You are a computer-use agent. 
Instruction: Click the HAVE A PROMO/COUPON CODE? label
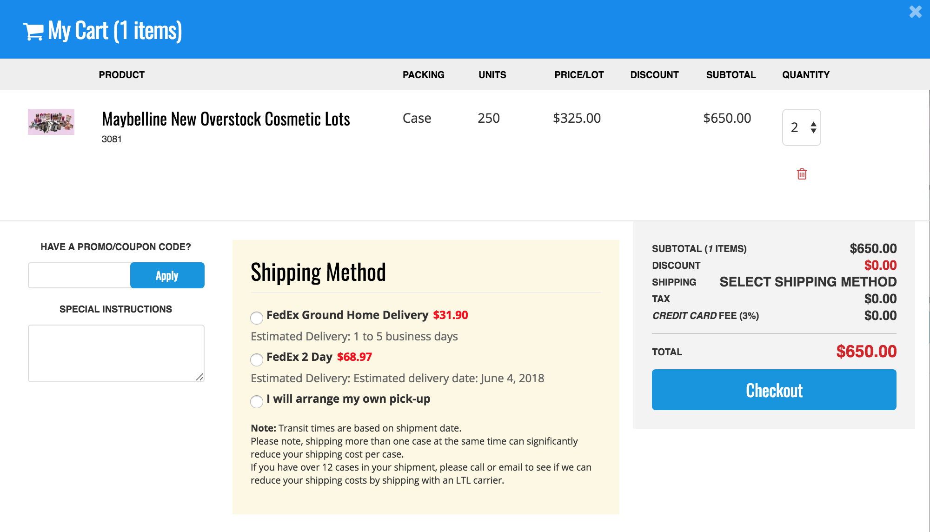click(x=116, y=247)
